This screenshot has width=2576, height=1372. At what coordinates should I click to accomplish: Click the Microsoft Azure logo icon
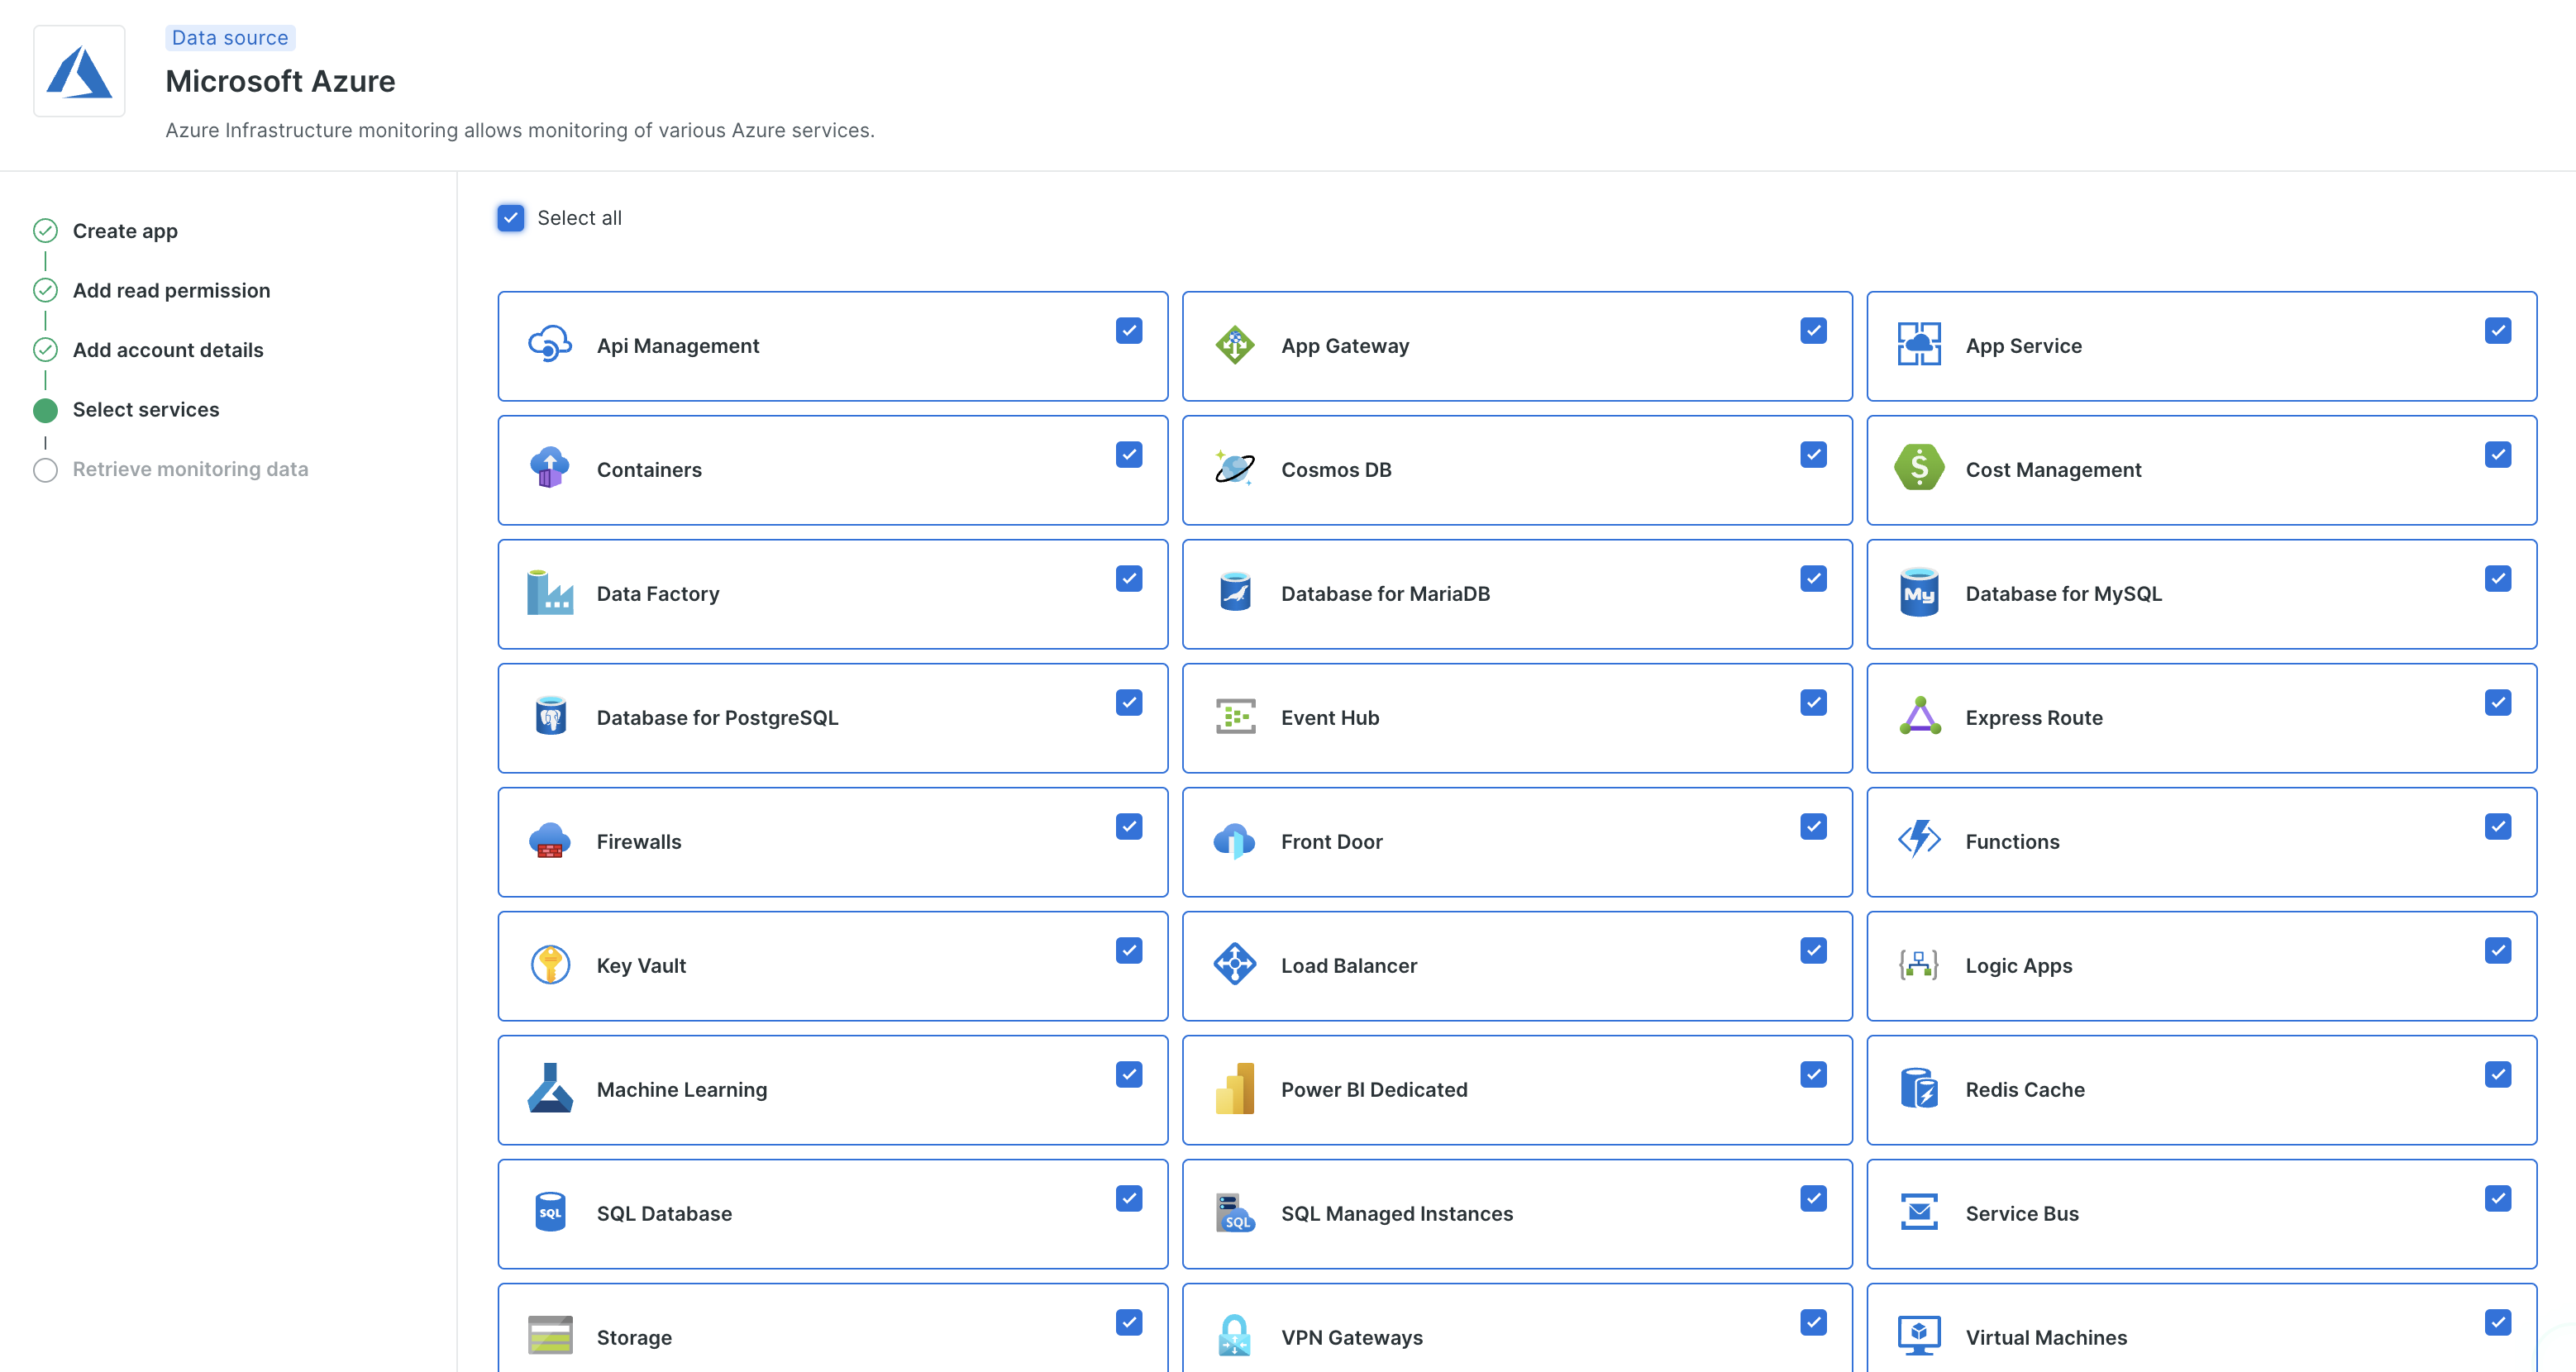tap(79, 72)
